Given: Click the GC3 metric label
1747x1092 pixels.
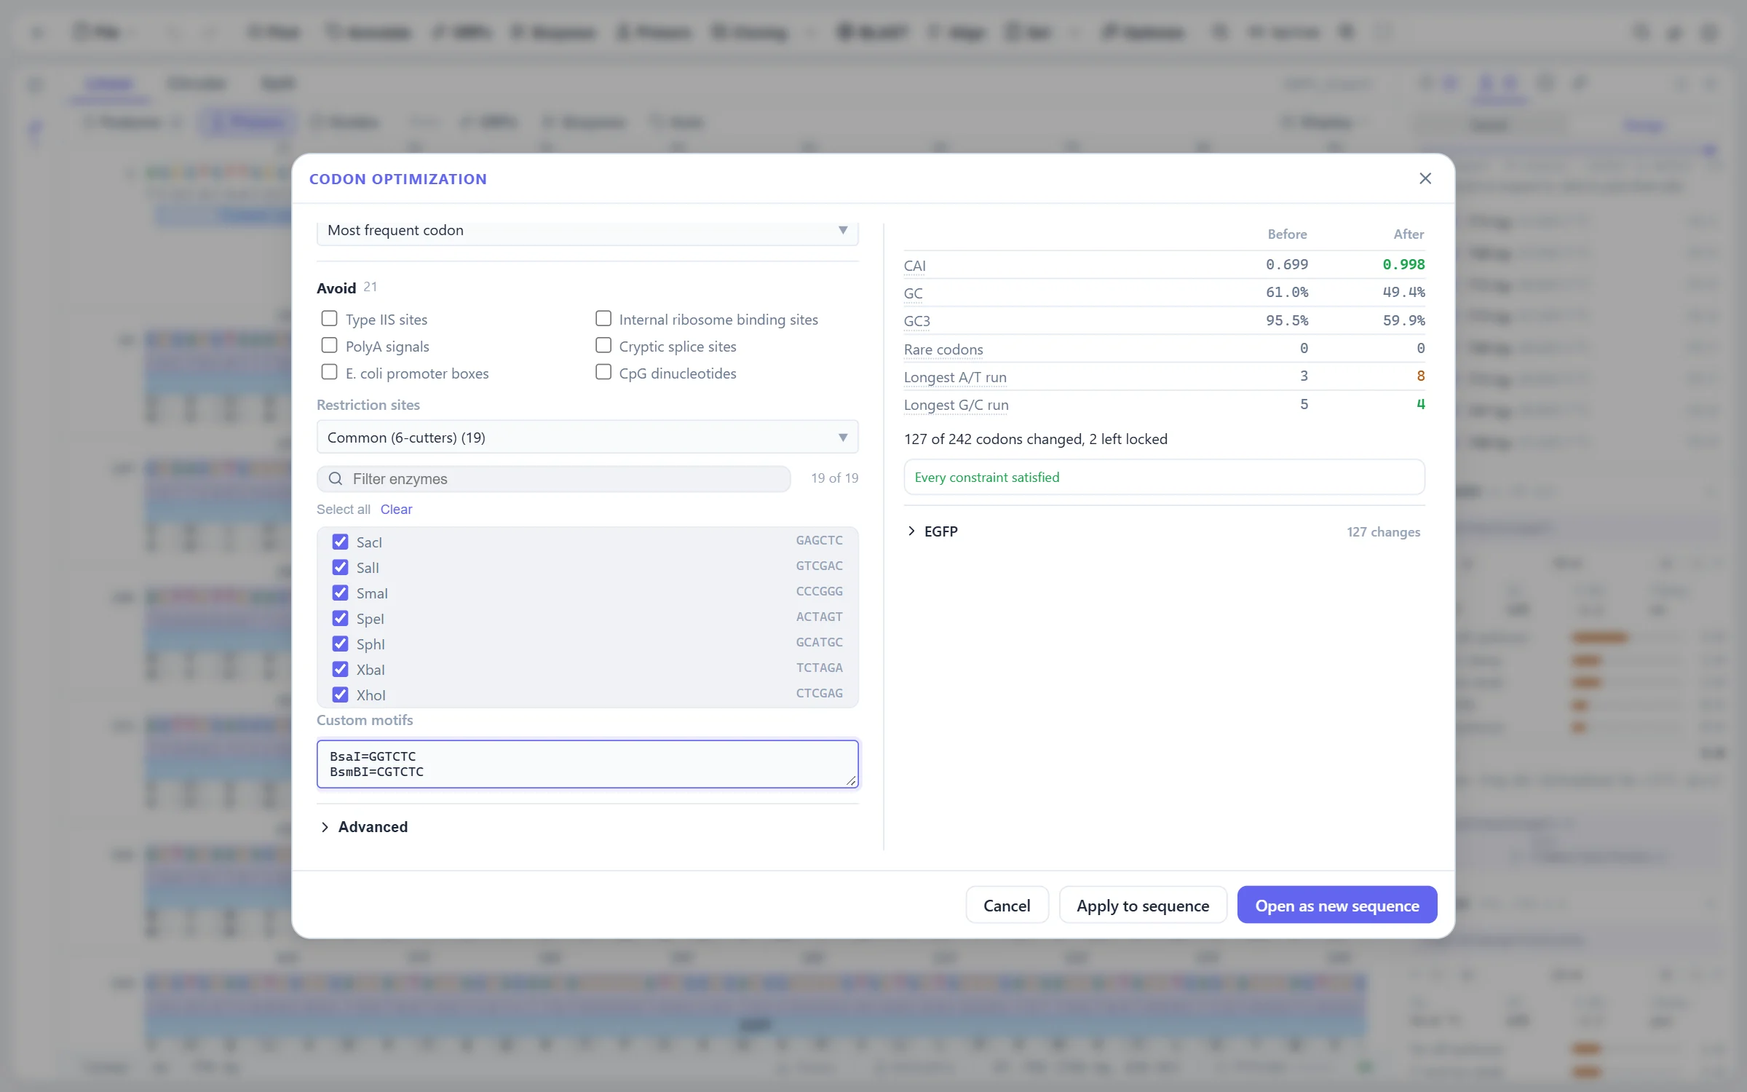Looking at the screenshot, I should pos(916,320).
